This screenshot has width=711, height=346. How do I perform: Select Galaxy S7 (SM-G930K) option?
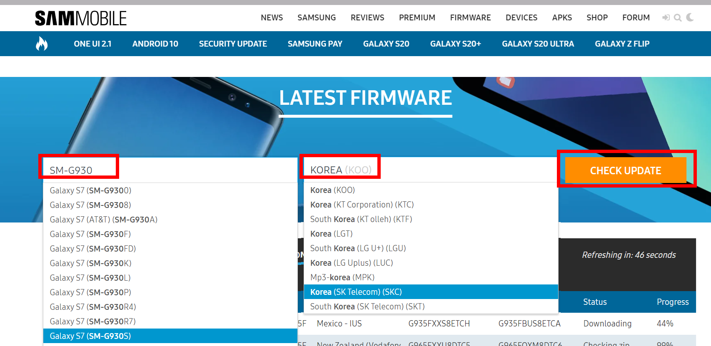pos(170,263)
